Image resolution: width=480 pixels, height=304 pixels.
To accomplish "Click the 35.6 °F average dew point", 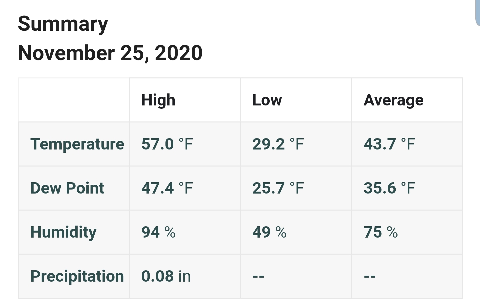I will click(389, 188).
